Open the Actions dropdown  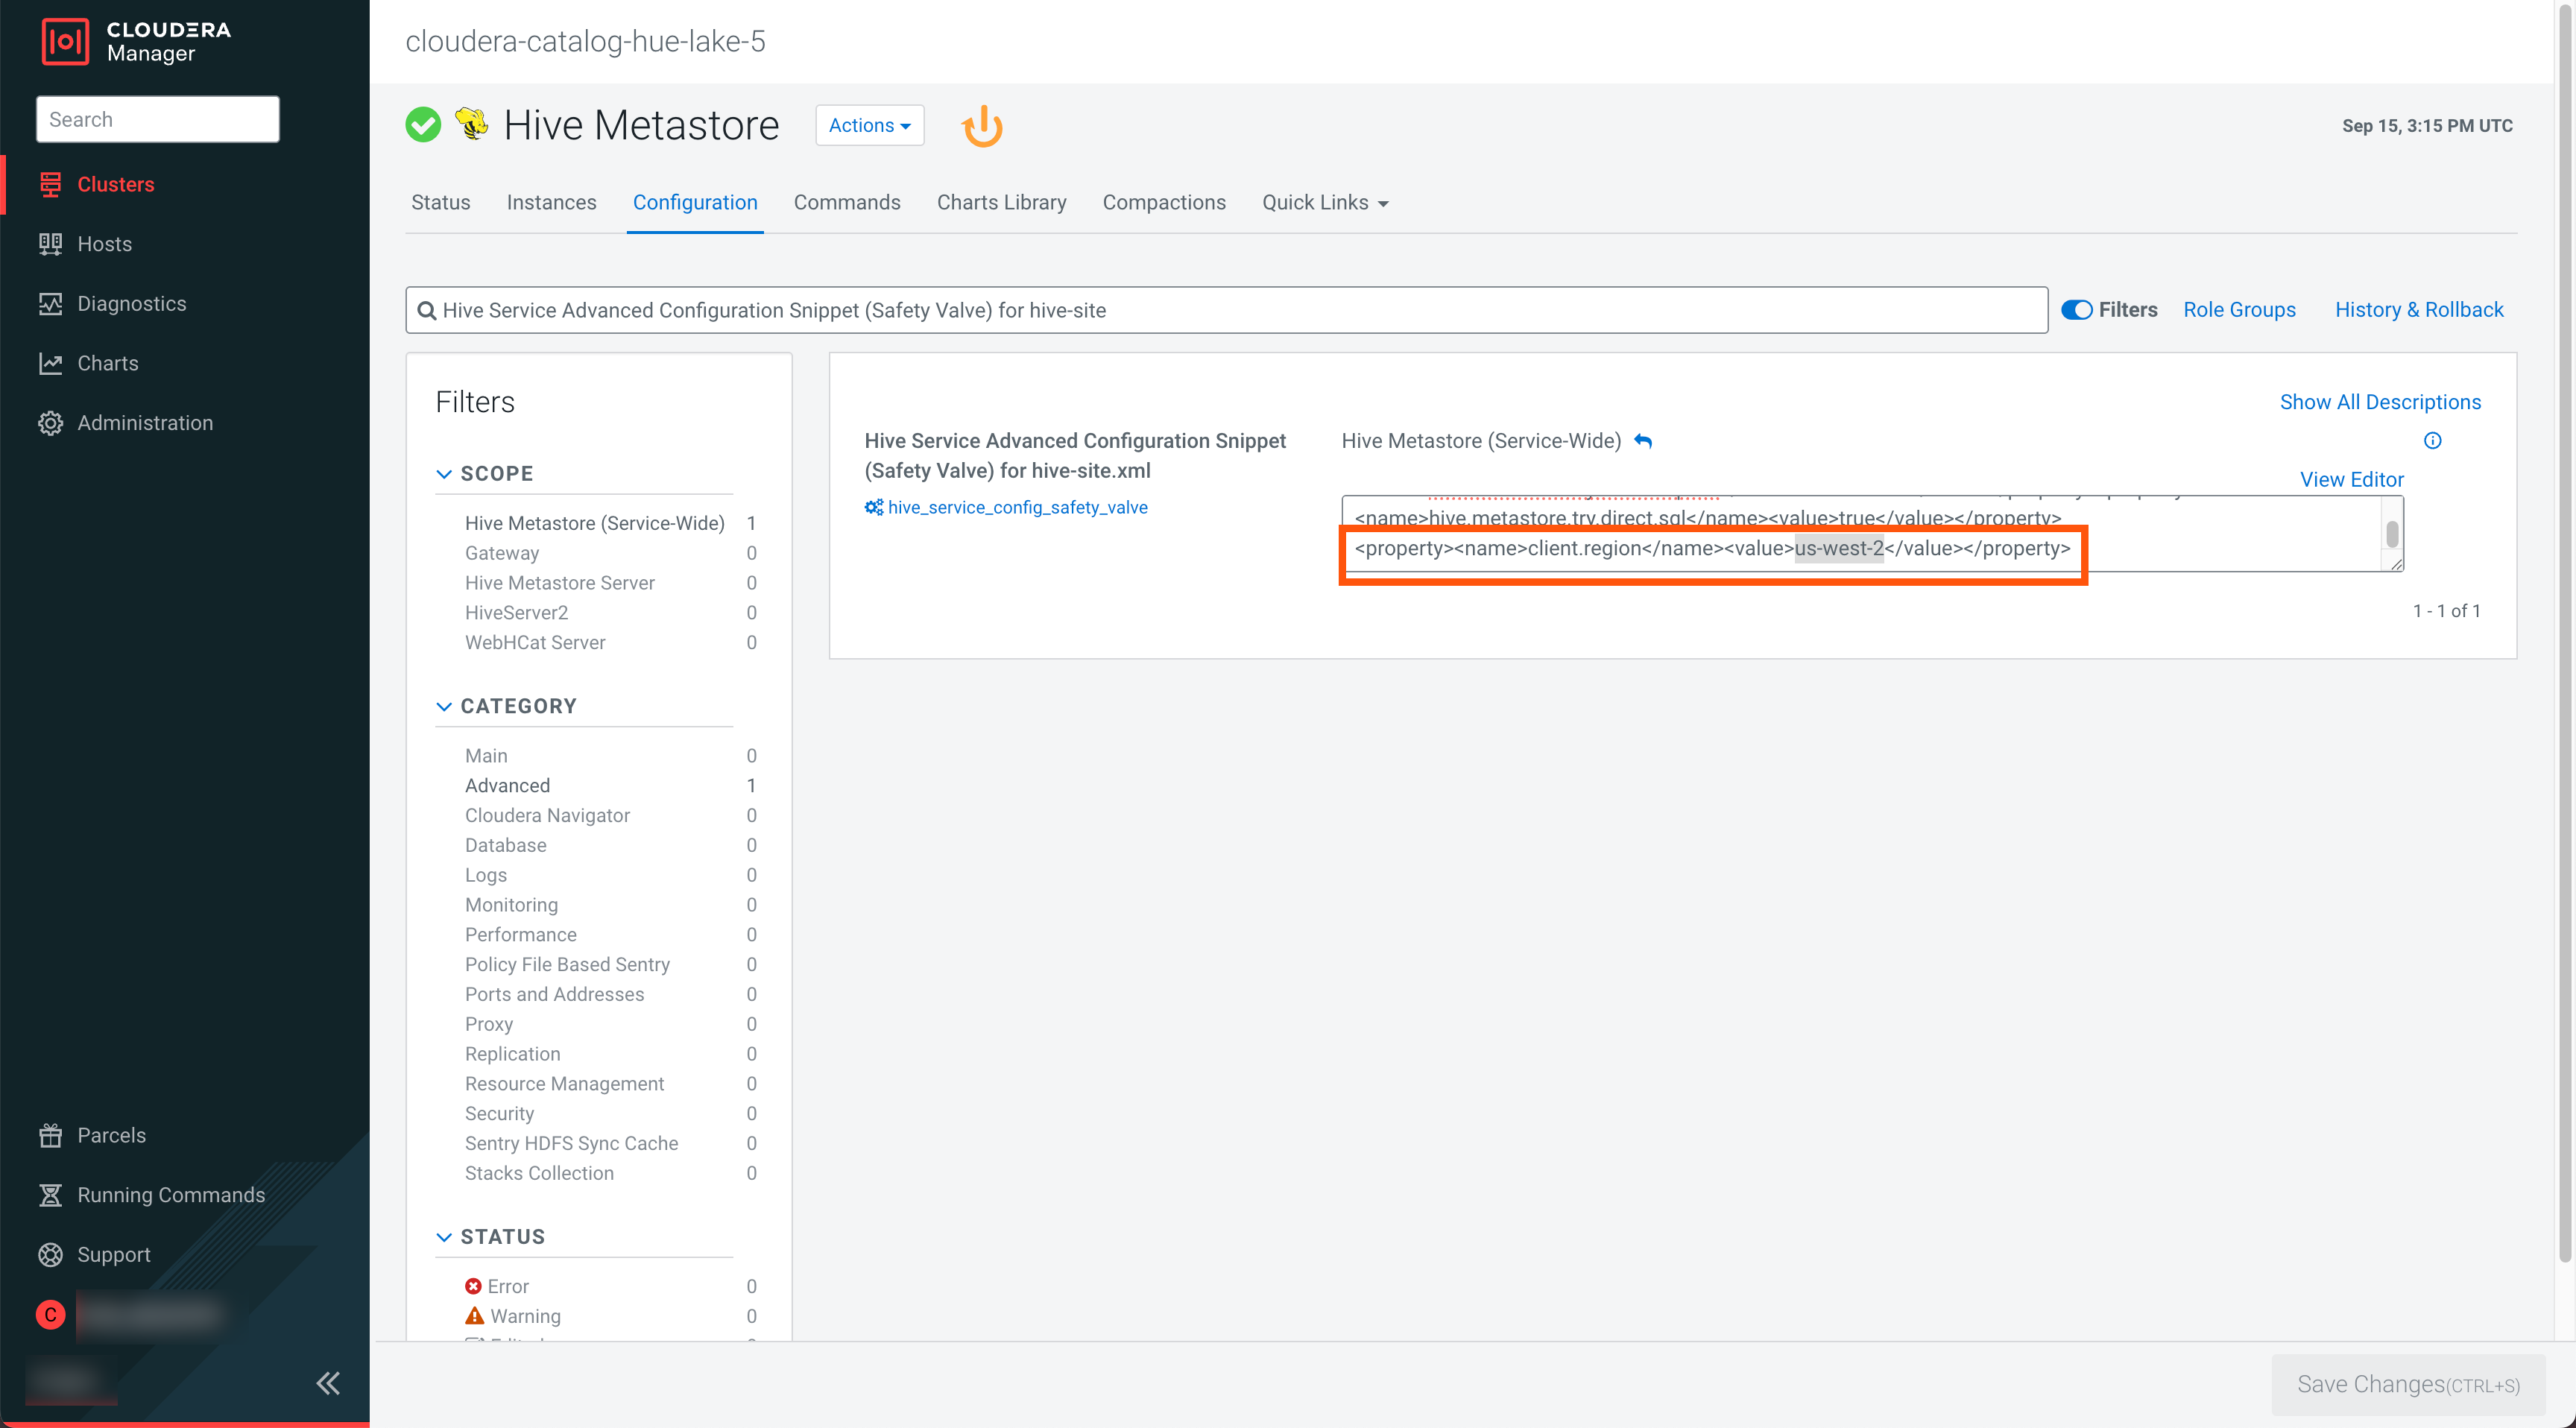pos(869,126)
